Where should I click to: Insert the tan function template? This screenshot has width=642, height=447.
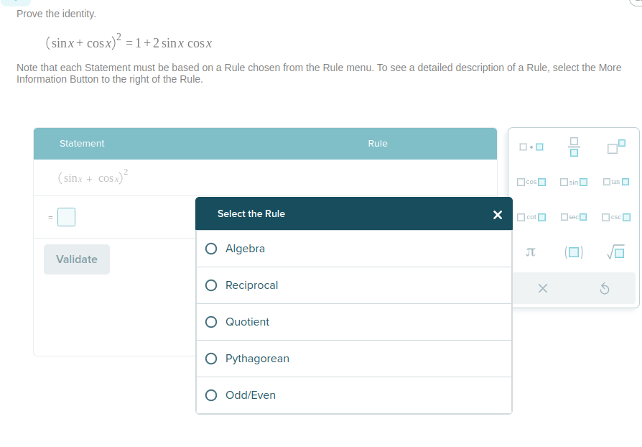pyautogui.click(x=616, y=181)
